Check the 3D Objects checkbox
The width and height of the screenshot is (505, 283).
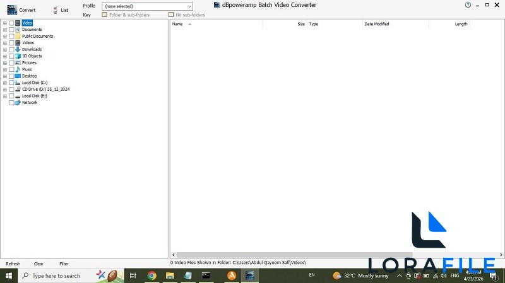tap(11, 56)
